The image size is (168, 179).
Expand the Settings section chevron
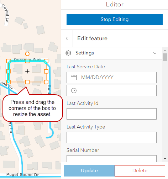click(155, 53)
